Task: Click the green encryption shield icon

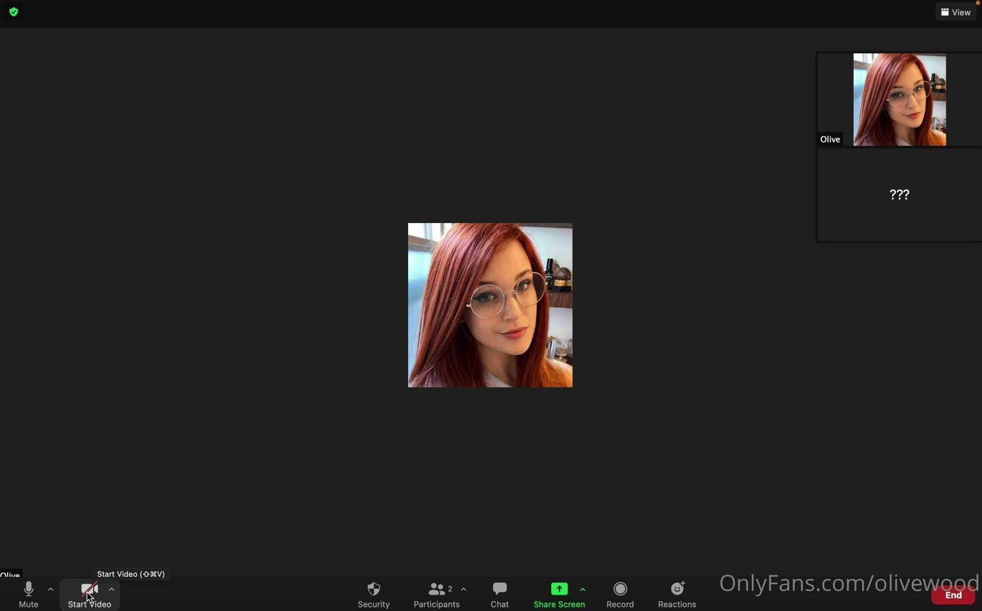Action: 14,12
